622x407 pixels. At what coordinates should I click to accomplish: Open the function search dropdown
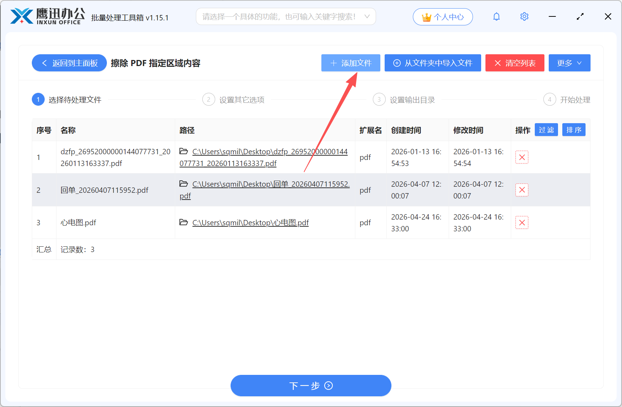point(286,16)
